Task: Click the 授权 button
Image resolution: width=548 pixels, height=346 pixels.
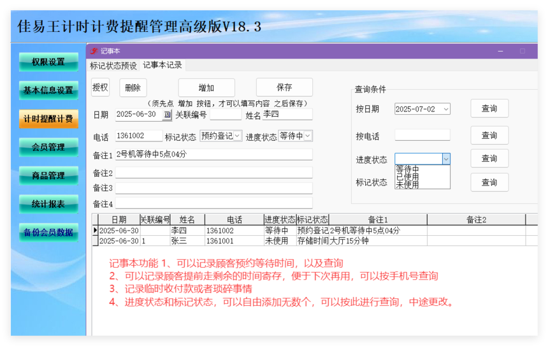Action: (x=100, y=87)
